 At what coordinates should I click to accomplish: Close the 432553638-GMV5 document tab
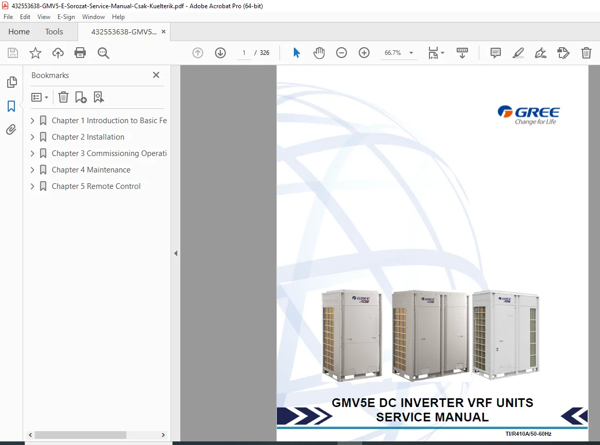(164, 32)
